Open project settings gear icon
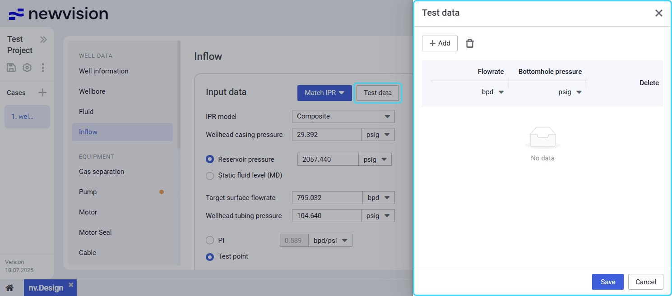672x296 pixels. click(27, 68)
